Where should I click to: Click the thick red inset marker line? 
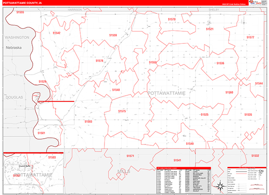56,102
